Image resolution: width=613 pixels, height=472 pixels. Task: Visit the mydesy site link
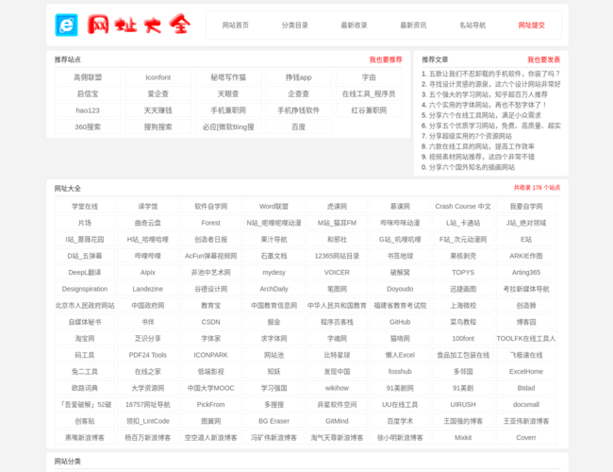coord(273,273)
